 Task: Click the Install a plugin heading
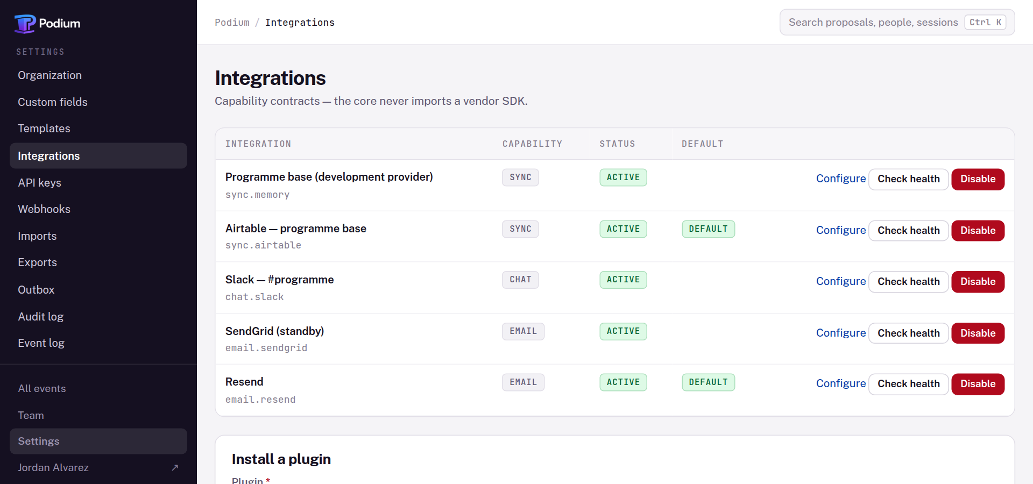(281, 459)
